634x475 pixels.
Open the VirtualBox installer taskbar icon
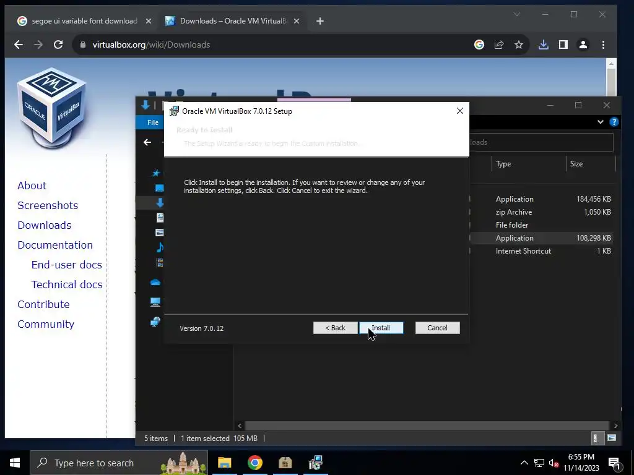(315, 463)
